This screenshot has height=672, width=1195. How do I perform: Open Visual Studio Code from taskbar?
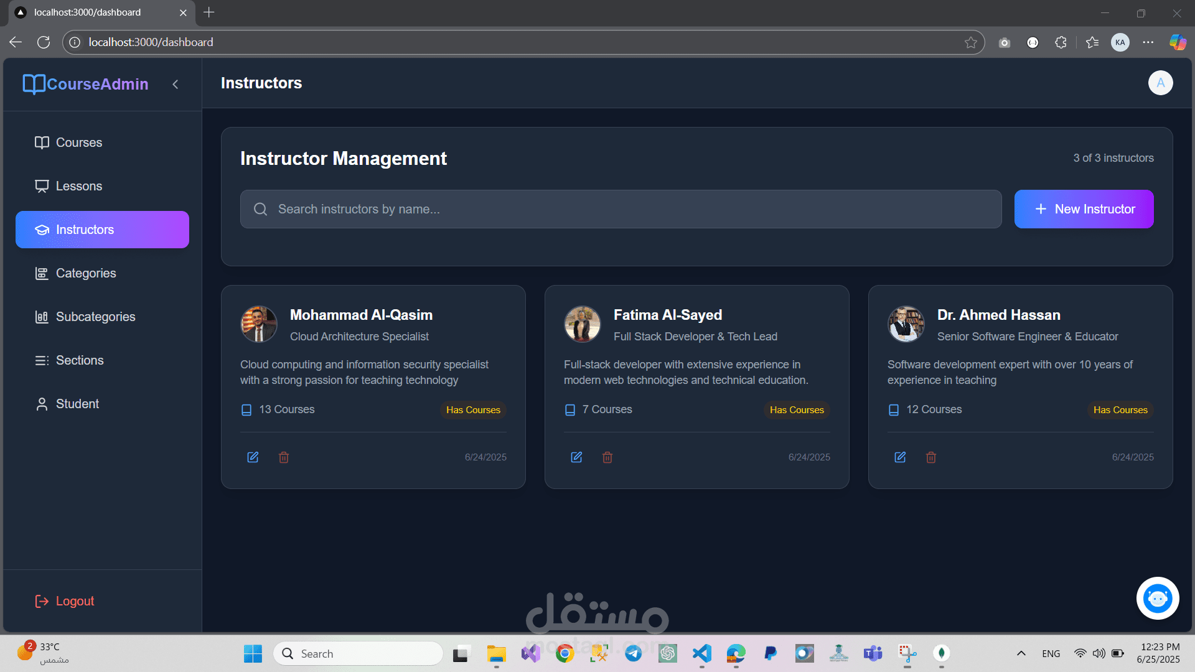pyautogui.click(x=701, y=653)
